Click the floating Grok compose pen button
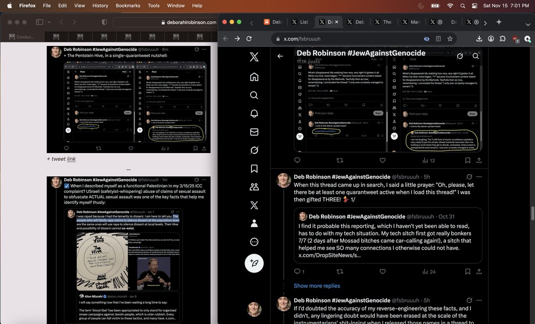 (254, 263)
